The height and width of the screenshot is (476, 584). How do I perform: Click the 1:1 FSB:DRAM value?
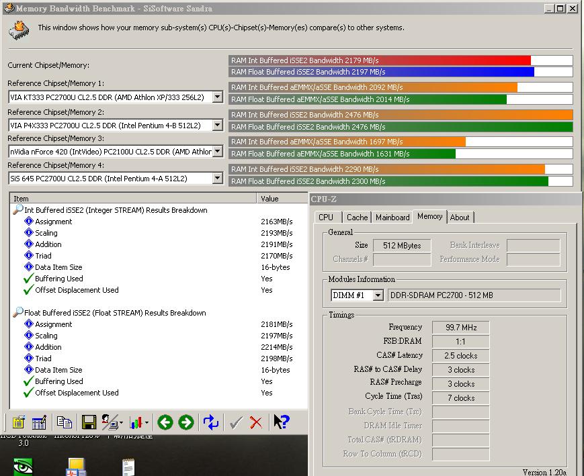point(461,342)
